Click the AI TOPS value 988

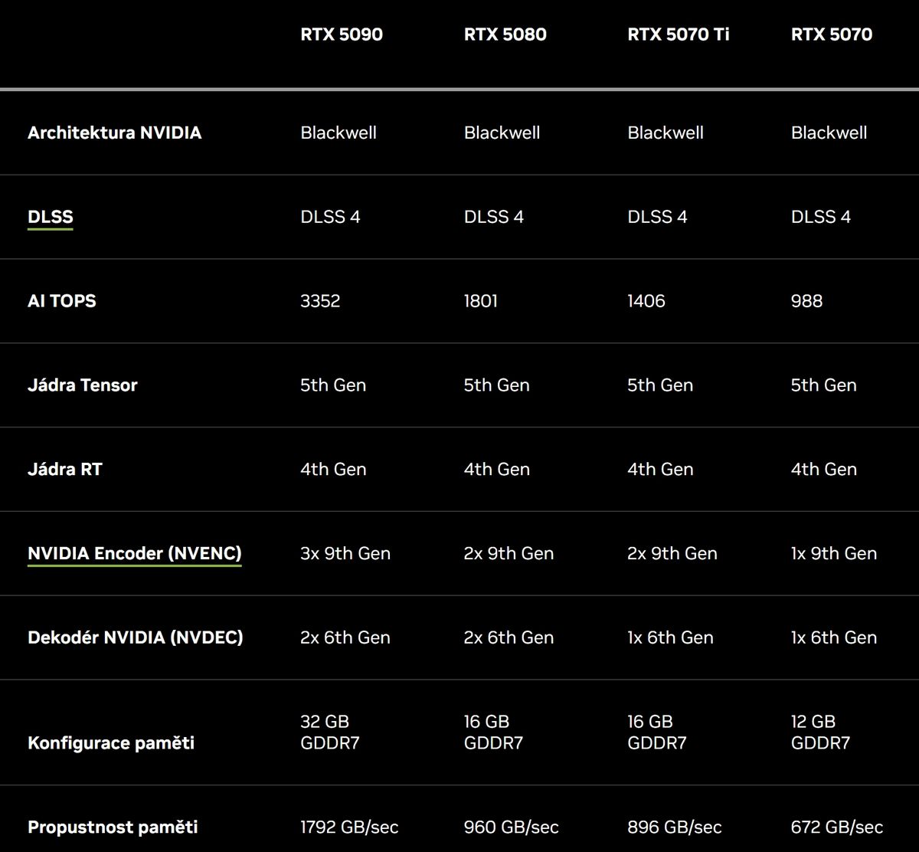(x=807, y=300)
